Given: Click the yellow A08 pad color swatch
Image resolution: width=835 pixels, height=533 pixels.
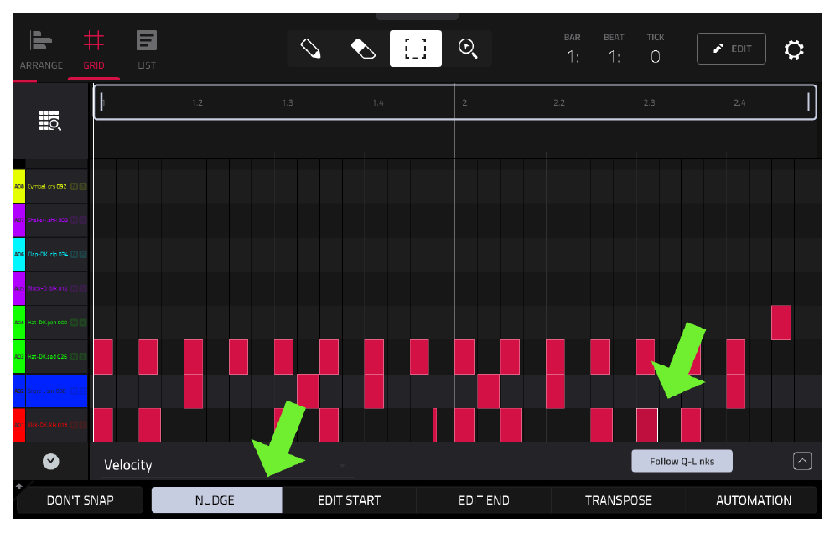Looking at the screenshot, I should coord(19,186).
